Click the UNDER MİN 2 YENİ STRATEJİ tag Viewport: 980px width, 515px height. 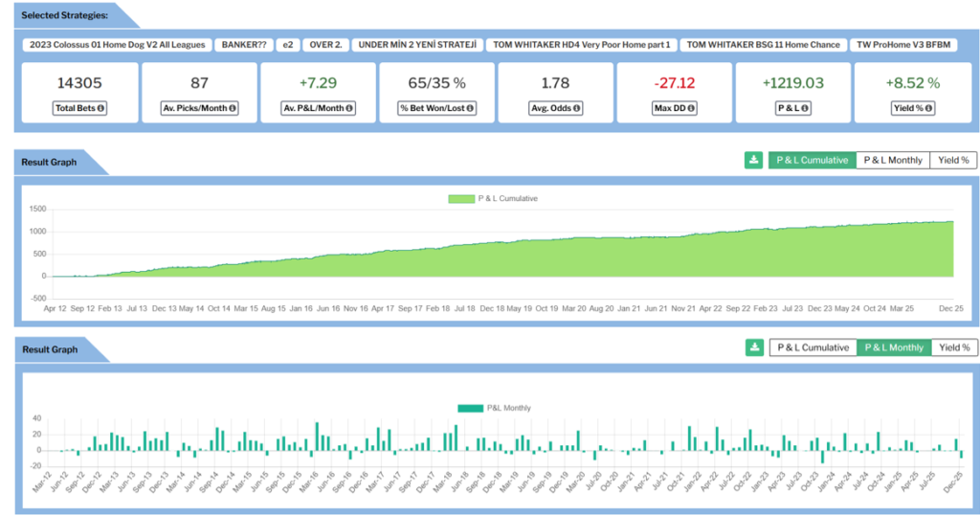pyautogui.click(x=417, y=45)
